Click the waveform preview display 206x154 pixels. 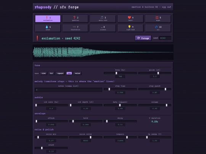[103, 52]
